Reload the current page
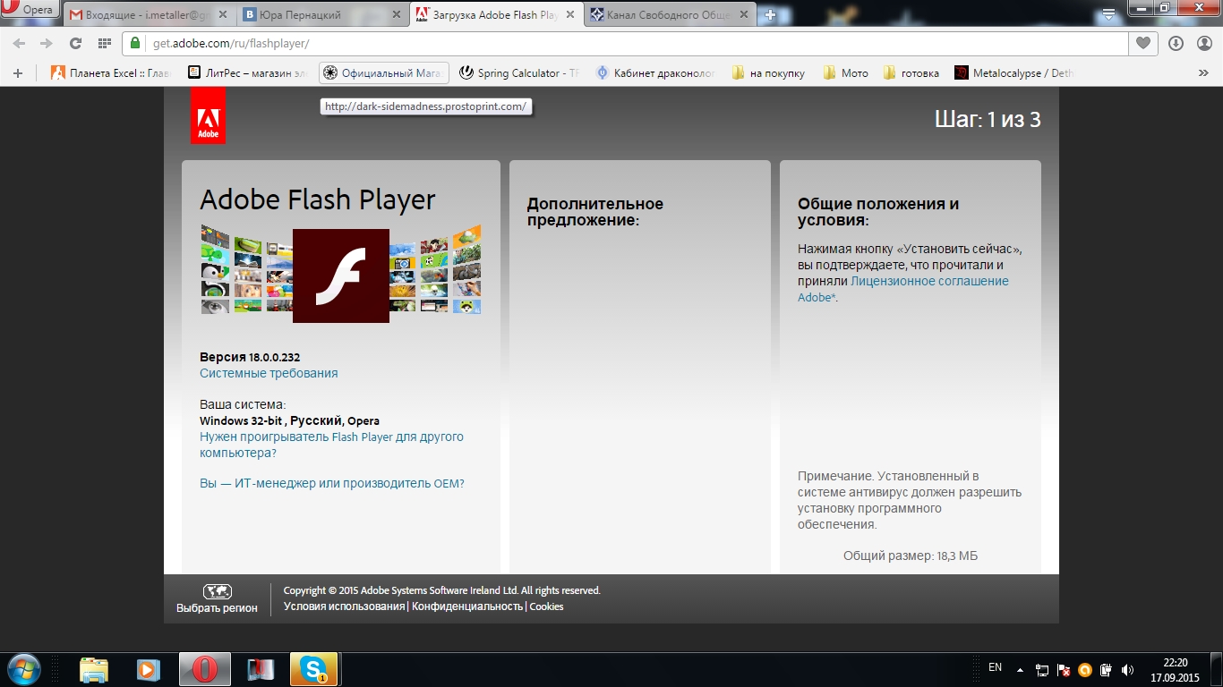The image size is (1223, 687). tap(75, 43)
